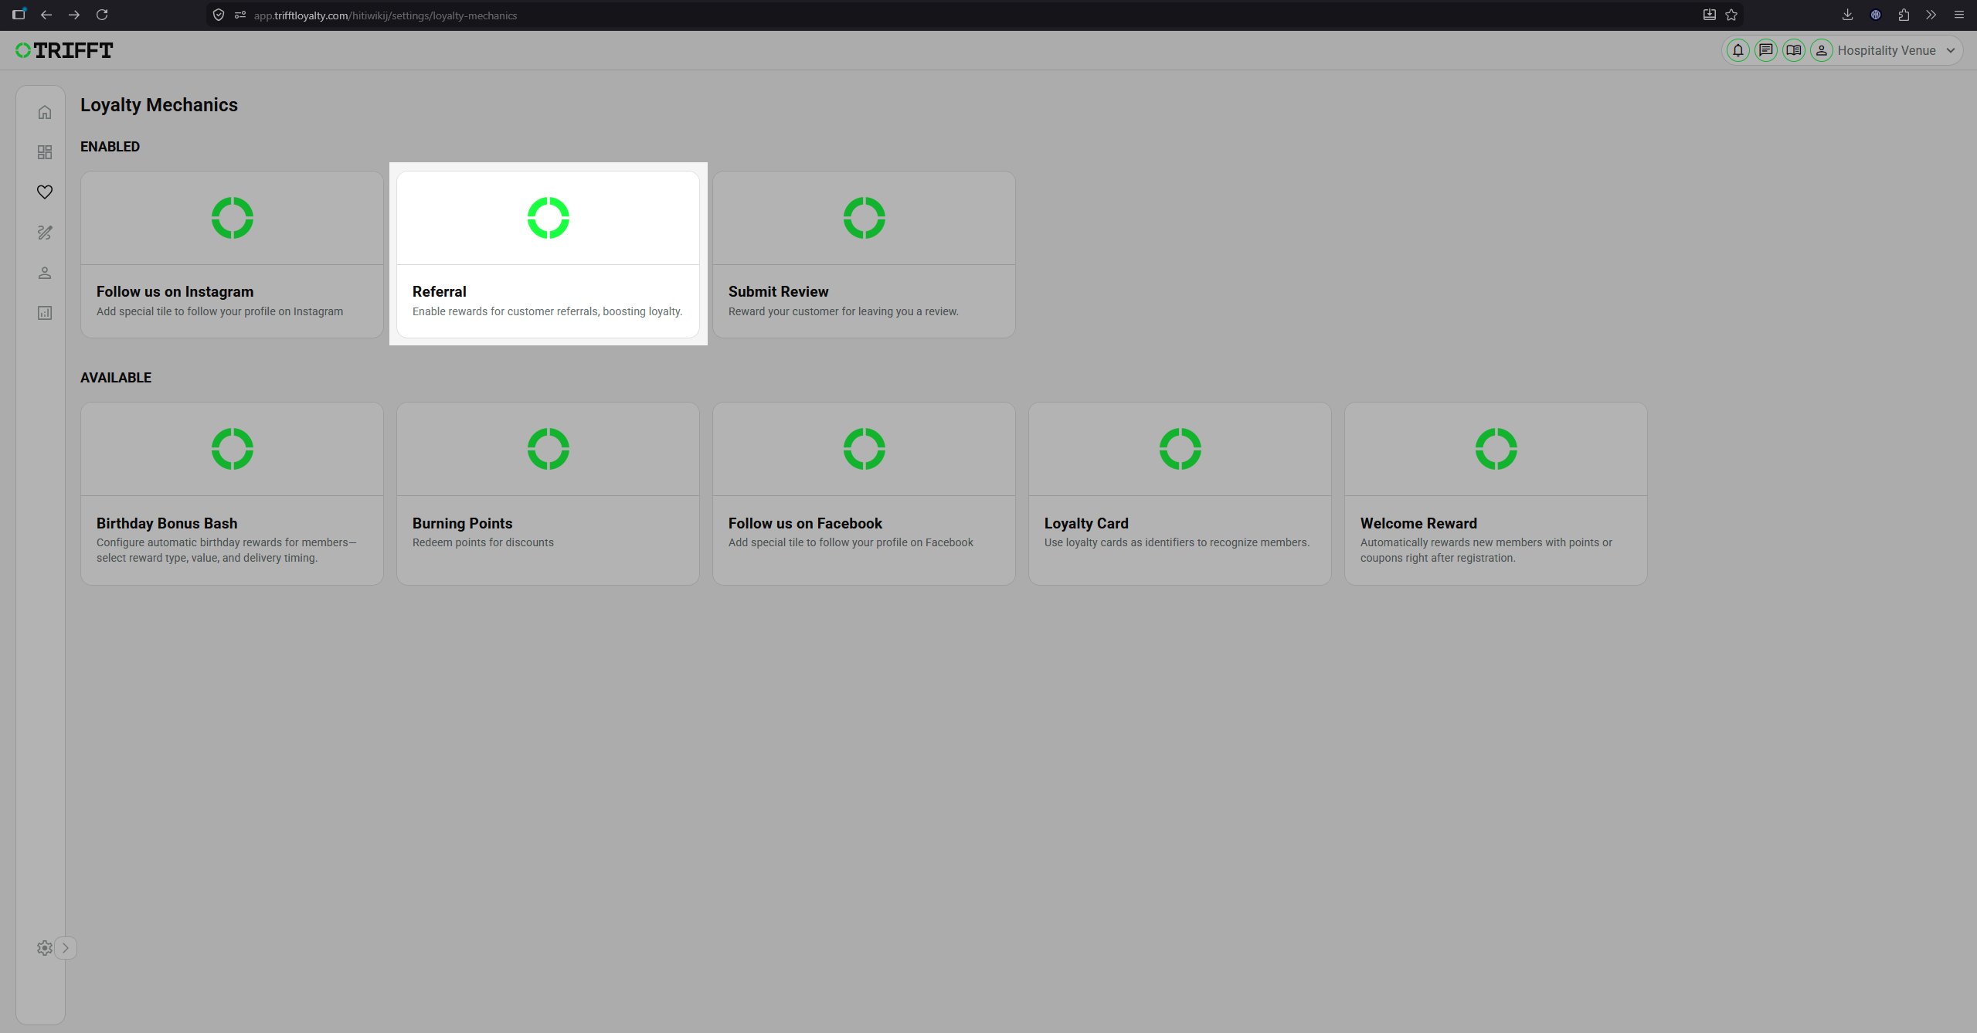
Task: Click the 'AVAILABLE' section heading
Action: (x=116, y=378)
